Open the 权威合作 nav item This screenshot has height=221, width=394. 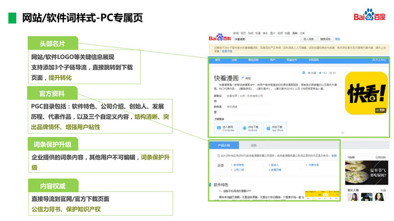pos(292,60)
